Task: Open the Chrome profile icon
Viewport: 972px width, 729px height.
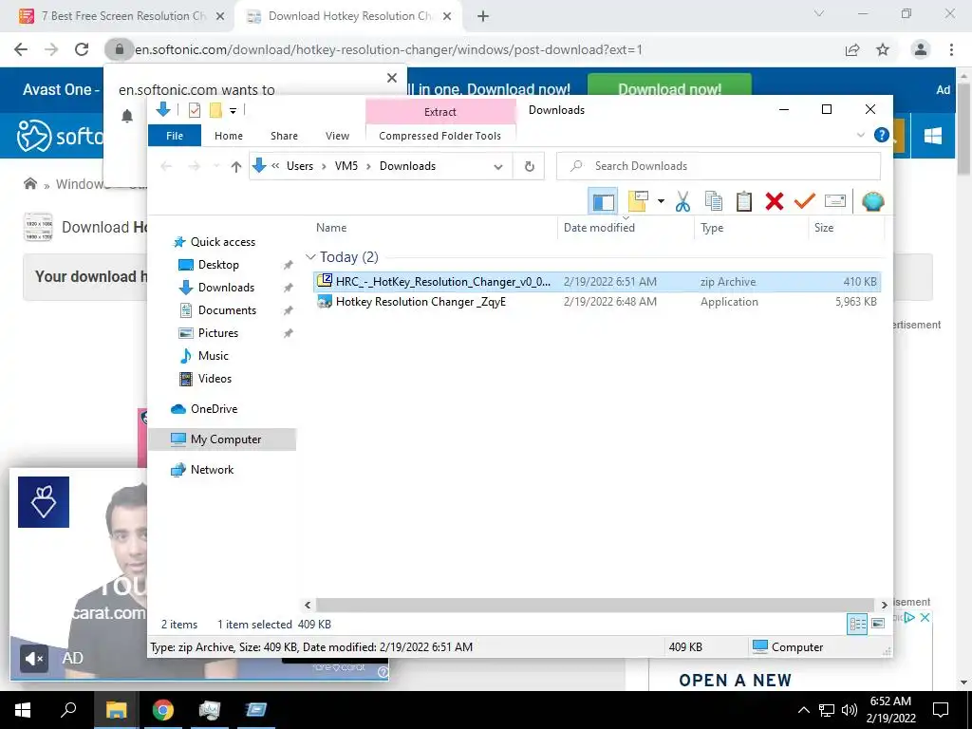Action: [x=921, y=49]
